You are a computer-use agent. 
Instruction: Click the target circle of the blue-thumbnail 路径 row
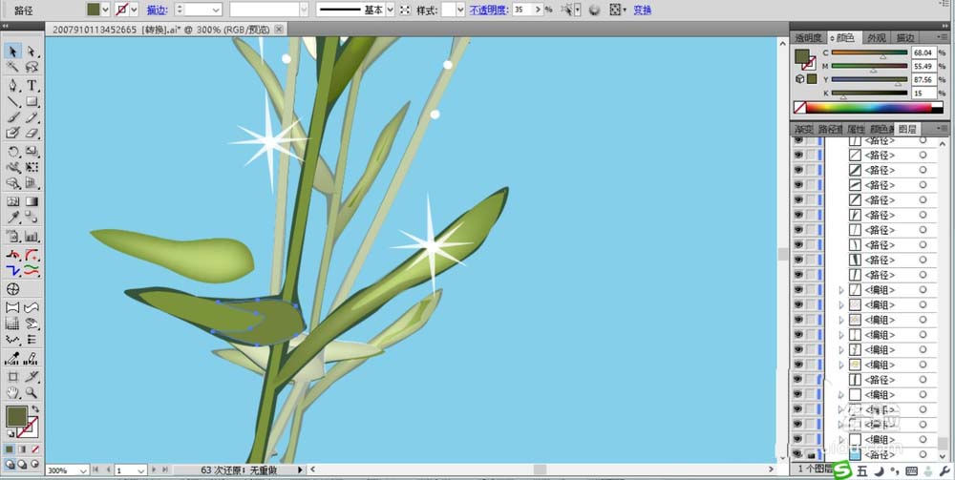coord(923,454)
